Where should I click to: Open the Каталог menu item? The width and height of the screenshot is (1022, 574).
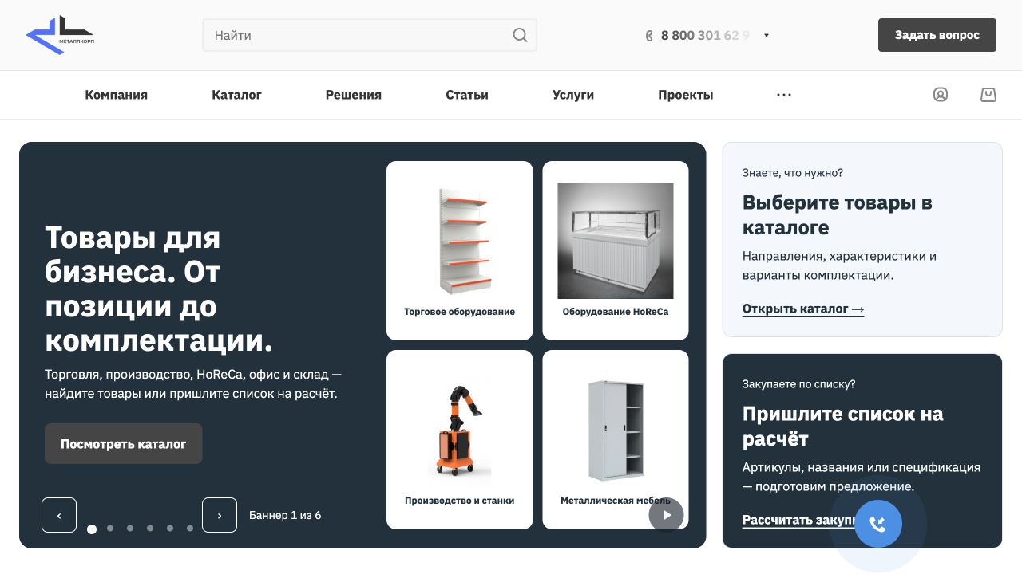pos(236,95)
